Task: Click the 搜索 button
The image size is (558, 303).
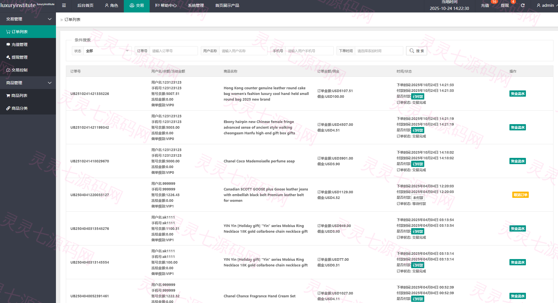Action: (x=417, y=51)
